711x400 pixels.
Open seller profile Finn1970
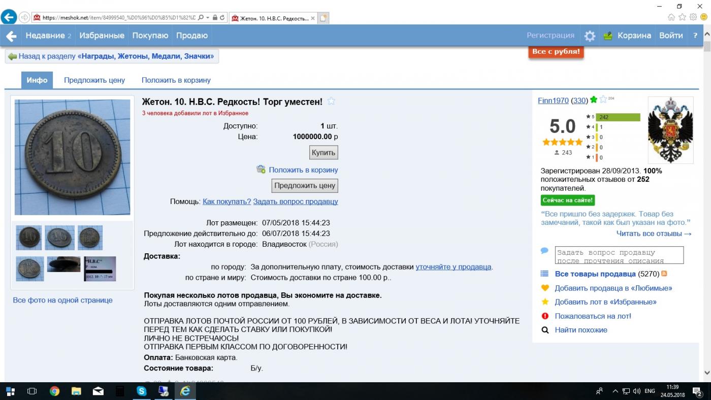coord(553,101)
